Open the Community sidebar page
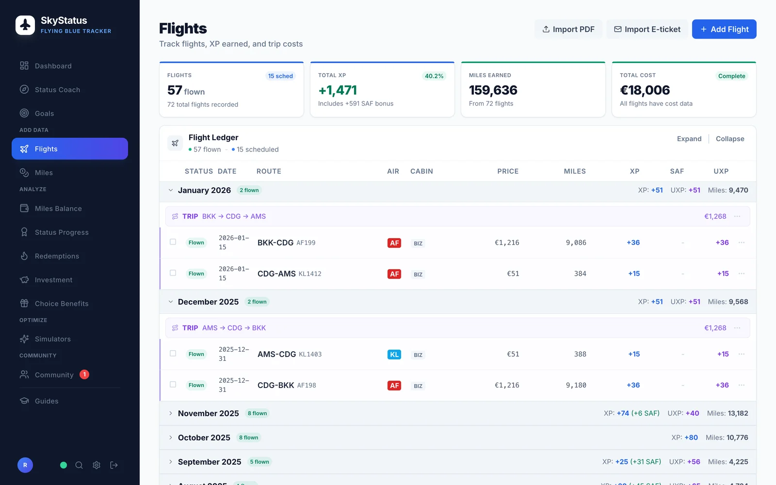Image resolution: width=776 pixels, height=485 pixels. click(x=70, y=374)
